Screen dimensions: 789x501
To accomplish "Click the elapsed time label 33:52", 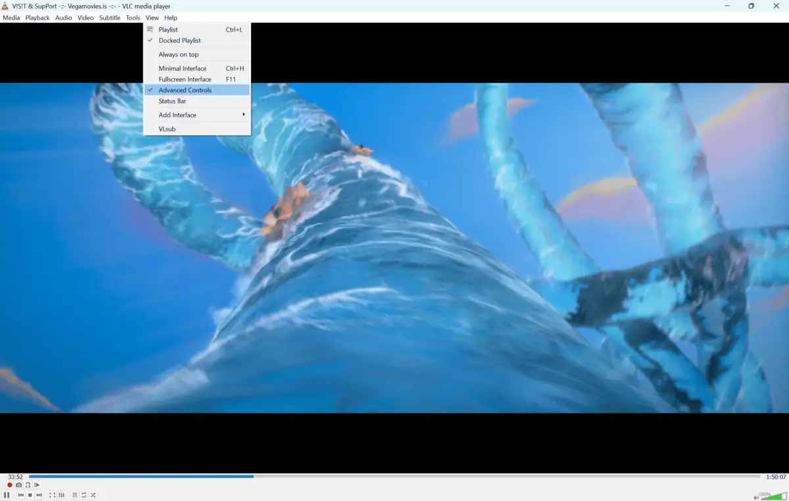I will tap(15, 477).
